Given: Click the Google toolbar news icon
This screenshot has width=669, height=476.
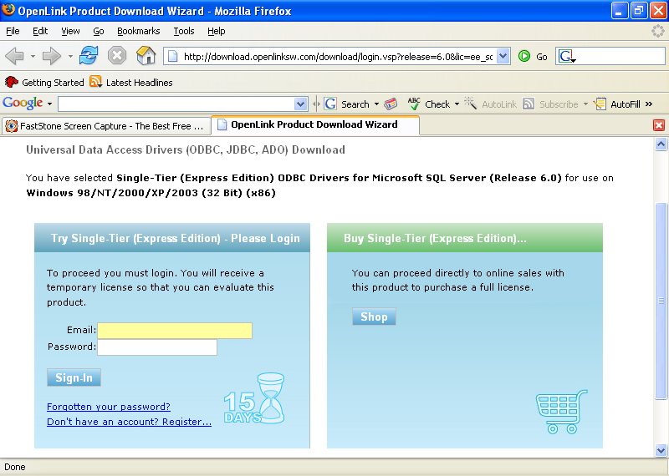Looking at the screenshot, I should [x=391, y=104].
